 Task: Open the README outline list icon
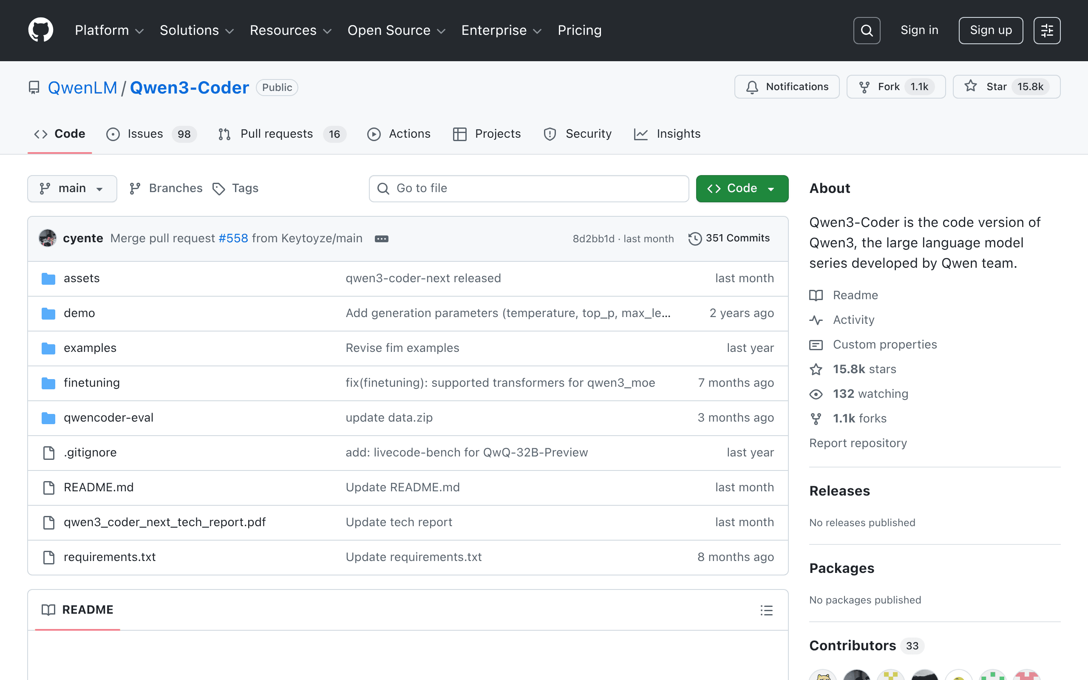767,610
